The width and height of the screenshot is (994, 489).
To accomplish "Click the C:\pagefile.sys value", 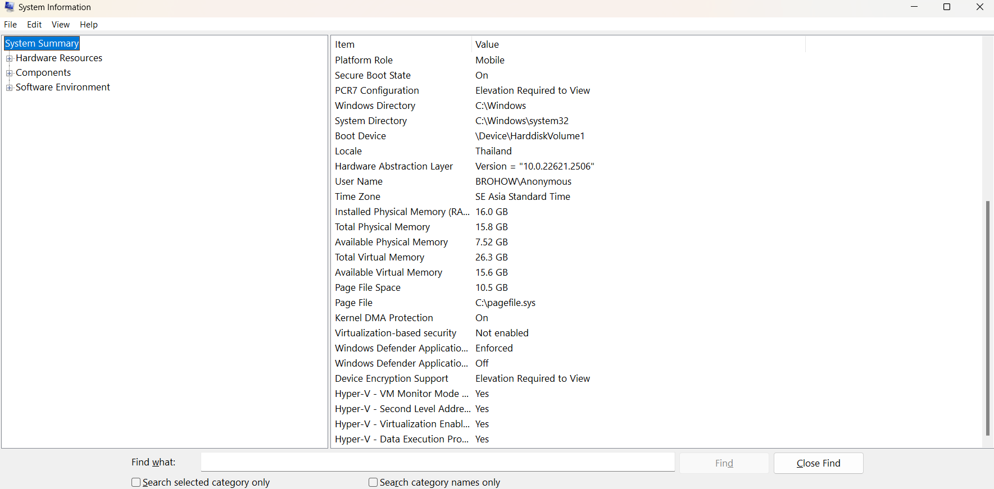I will coord(505,303).
